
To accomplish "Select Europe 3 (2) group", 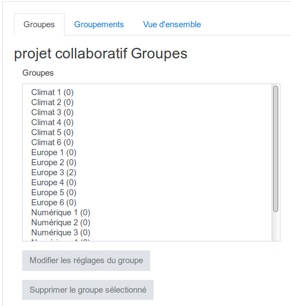I will click(147, 172).
